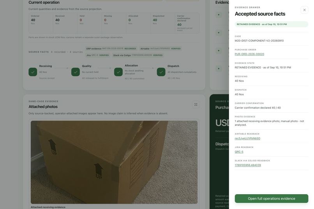
Task: Click 'Carrier confirmation declared 40 / 40' text
Action: pyautogui.click(x=258, y=107)
